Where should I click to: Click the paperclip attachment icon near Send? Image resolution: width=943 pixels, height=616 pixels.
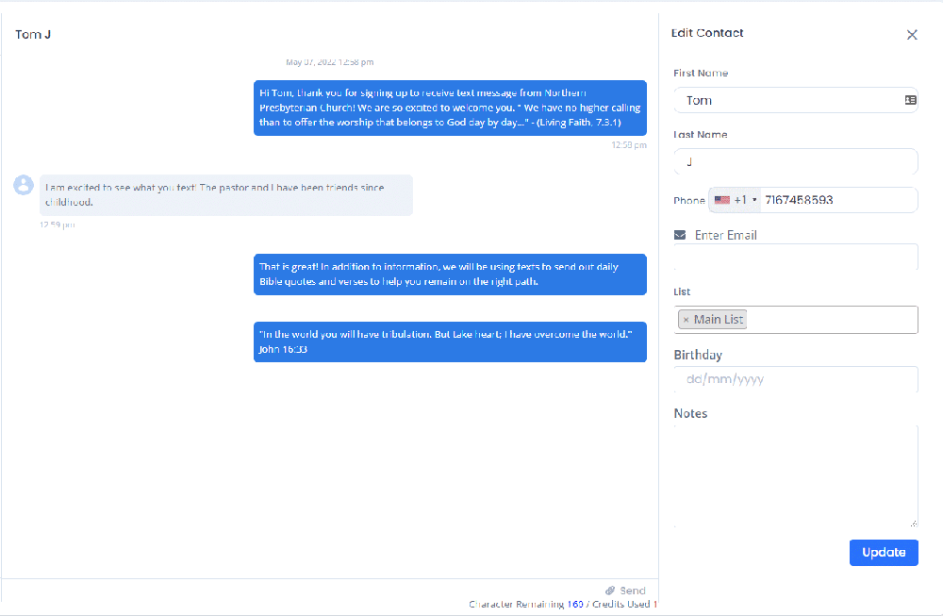click(608, 590)
